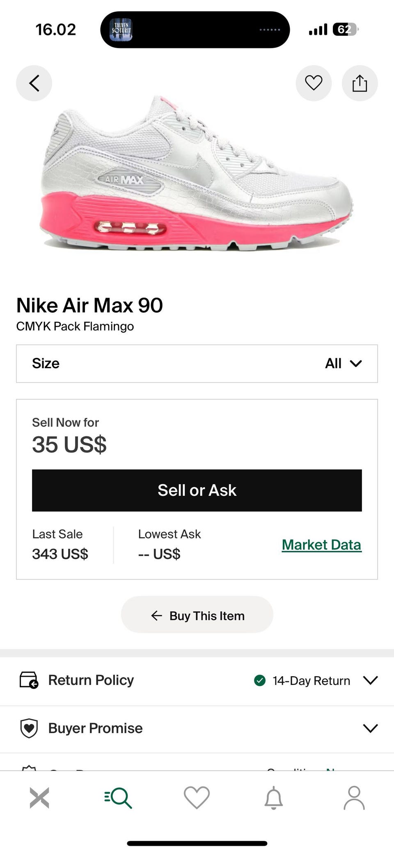Screen dimensions: 394x854
Task: Switch back via Buy This Item
Action: tap(197, 616)
